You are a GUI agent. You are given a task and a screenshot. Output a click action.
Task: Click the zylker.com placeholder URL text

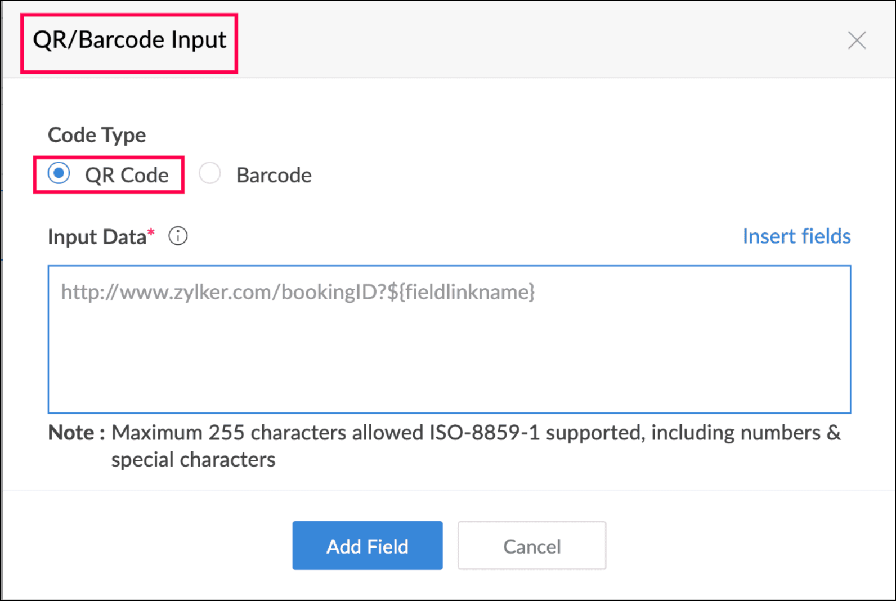[x=225, y=292]
